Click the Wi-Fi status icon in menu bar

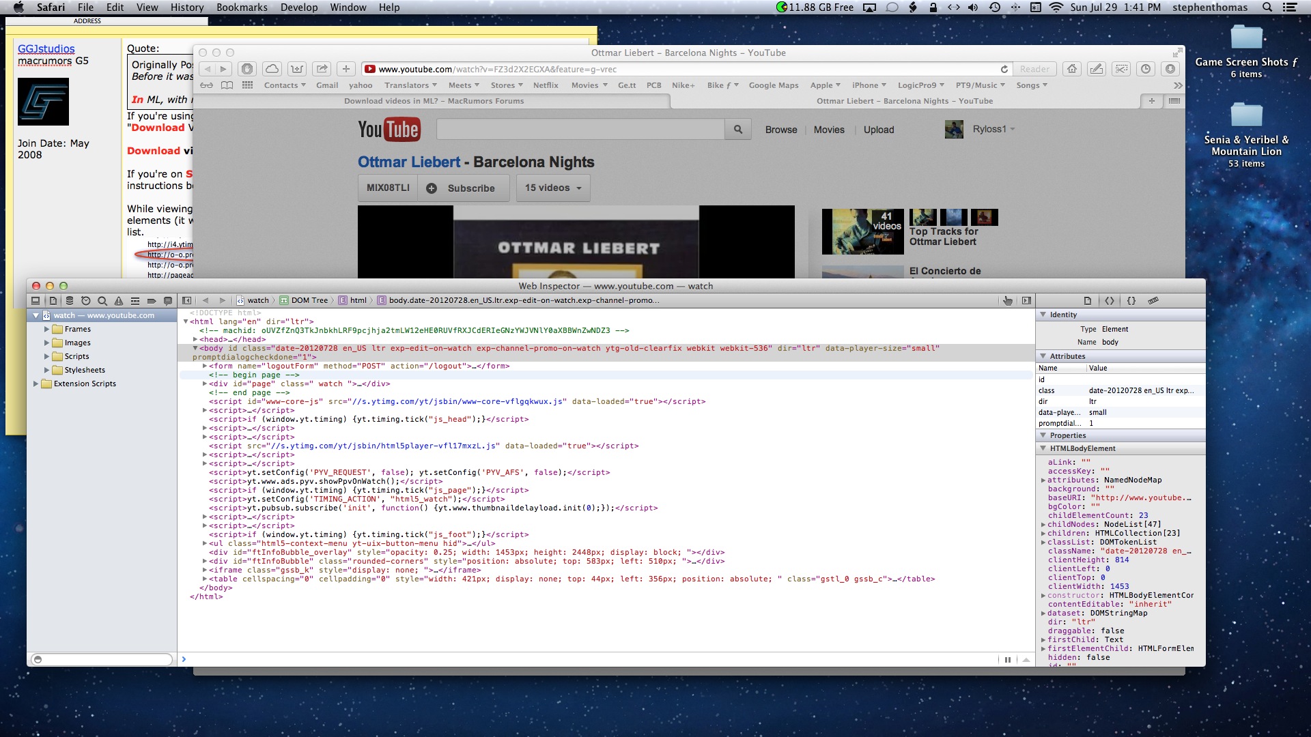tap(1056, 8)
